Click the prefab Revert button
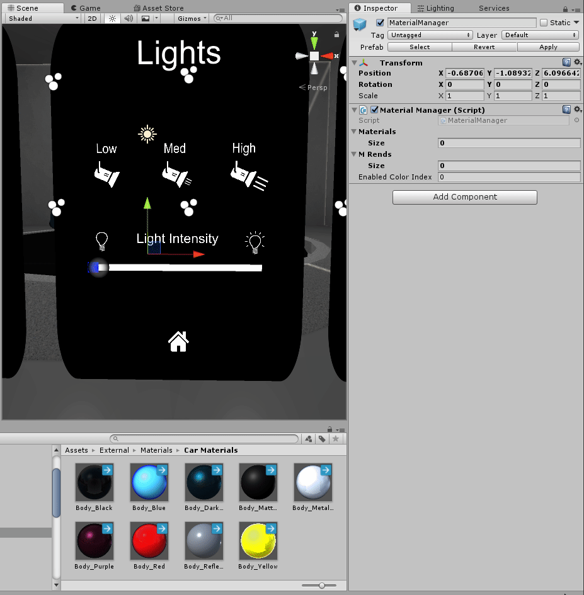584x595 pixels. (x=484, y=47)
